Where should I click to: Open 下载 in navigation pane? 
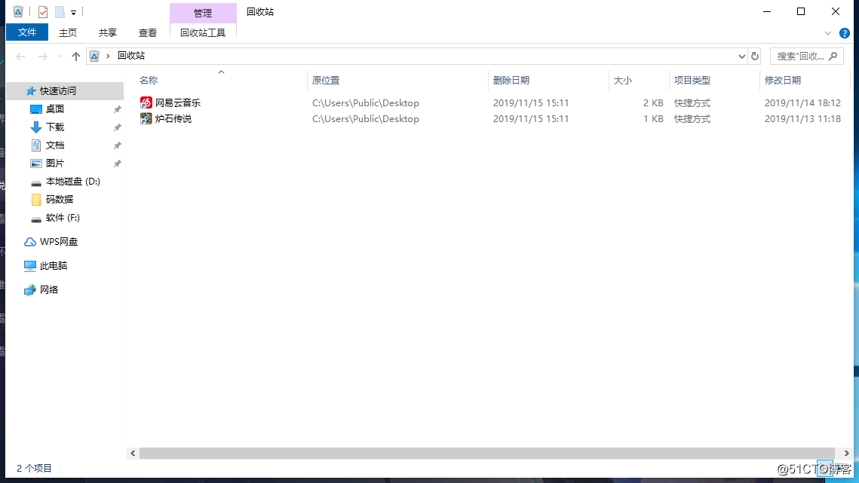click(55, 127)
